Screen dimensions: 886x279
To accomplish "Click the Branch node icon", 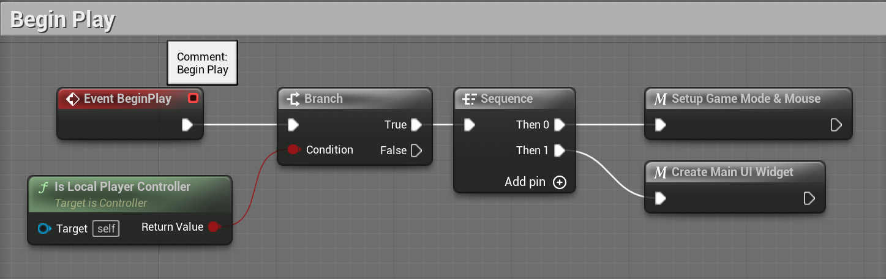I will tap(293, 99).
